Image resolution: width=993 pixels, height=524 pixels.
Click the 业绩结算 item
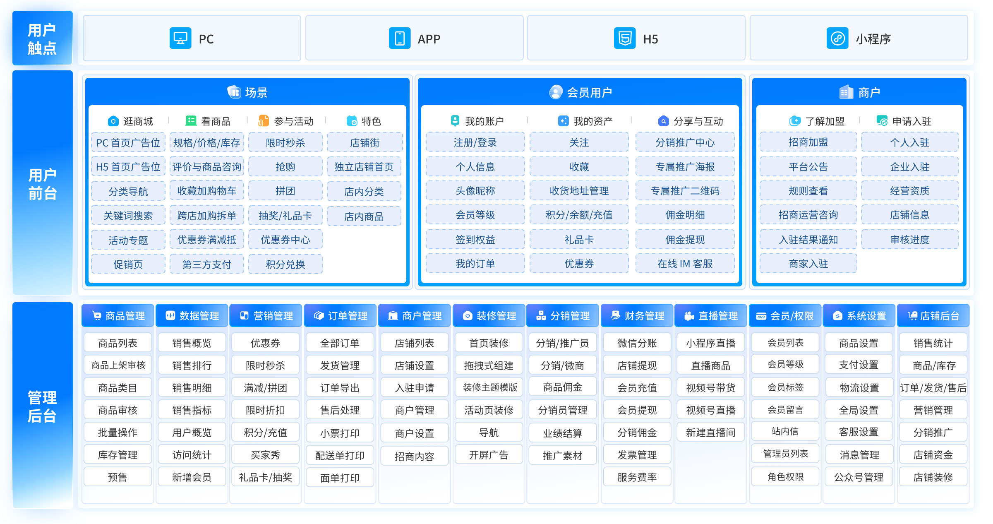coord(563,433)
